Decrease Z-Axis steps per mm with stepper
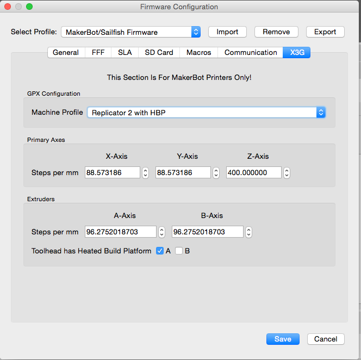361x360 pixels. coord(287,176)
